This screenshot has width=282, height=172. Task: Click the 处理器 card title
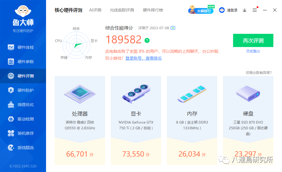[80, 114]
